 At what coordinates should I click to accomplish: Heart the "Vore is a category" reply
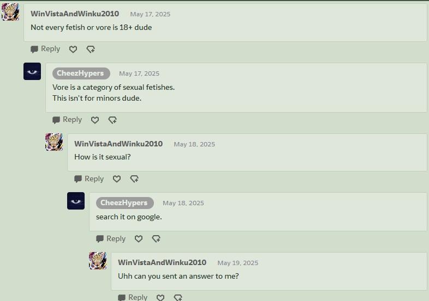[95, 120]
